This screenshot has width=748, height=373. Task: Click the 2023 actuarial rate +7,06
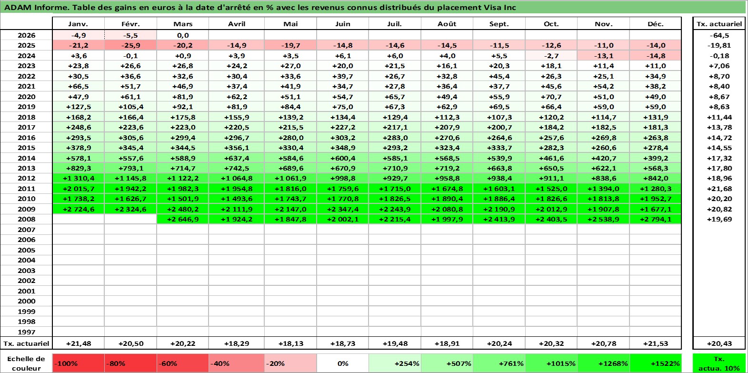719,66
